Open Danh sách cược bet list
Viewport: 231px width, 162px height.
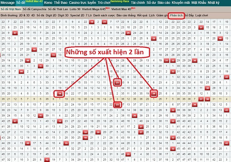pyautogui.click(x=104, y=15)
